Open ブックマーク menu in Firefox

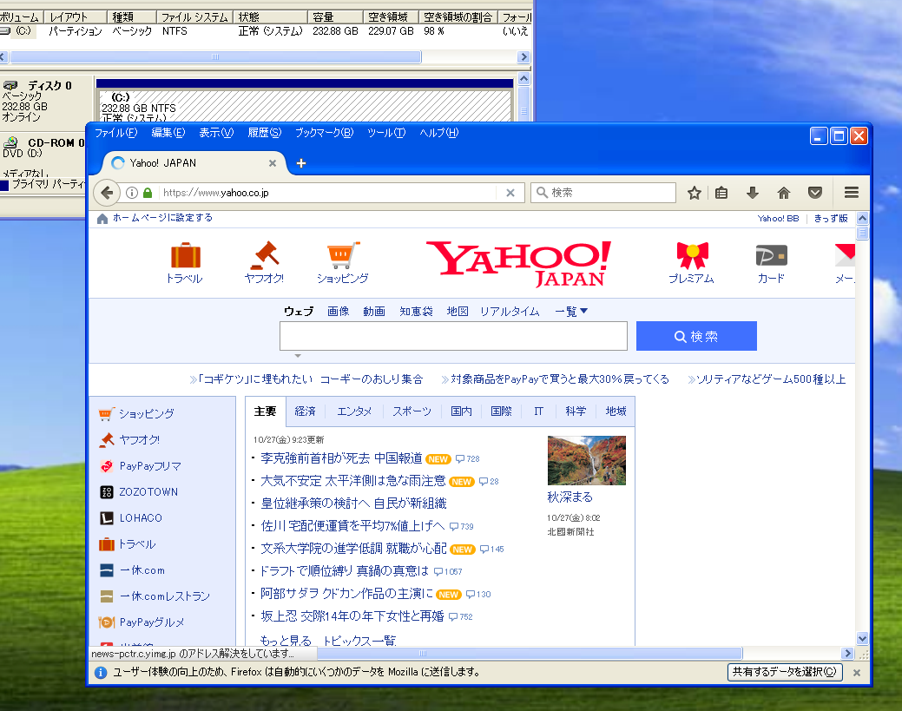[x=324, y=133]
